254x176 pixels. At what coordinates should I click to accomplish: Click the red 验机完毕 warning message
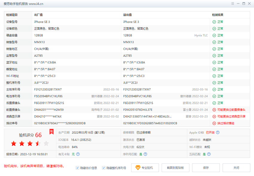pyautogui.click(x=34, y=166)
